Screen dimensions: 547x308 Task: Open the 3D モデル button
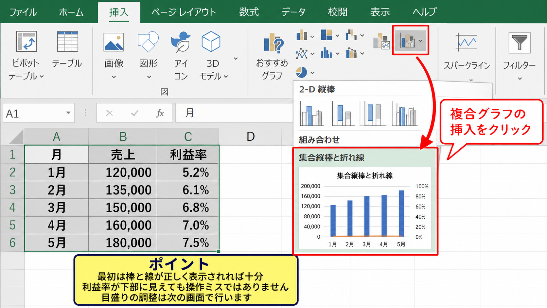(213, 56)
